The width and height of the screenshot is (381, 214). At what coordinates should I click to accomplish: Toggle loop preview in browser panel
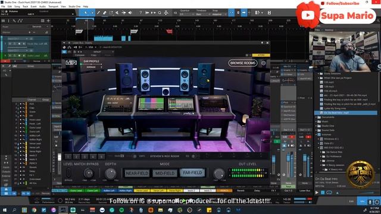point(329,193)
